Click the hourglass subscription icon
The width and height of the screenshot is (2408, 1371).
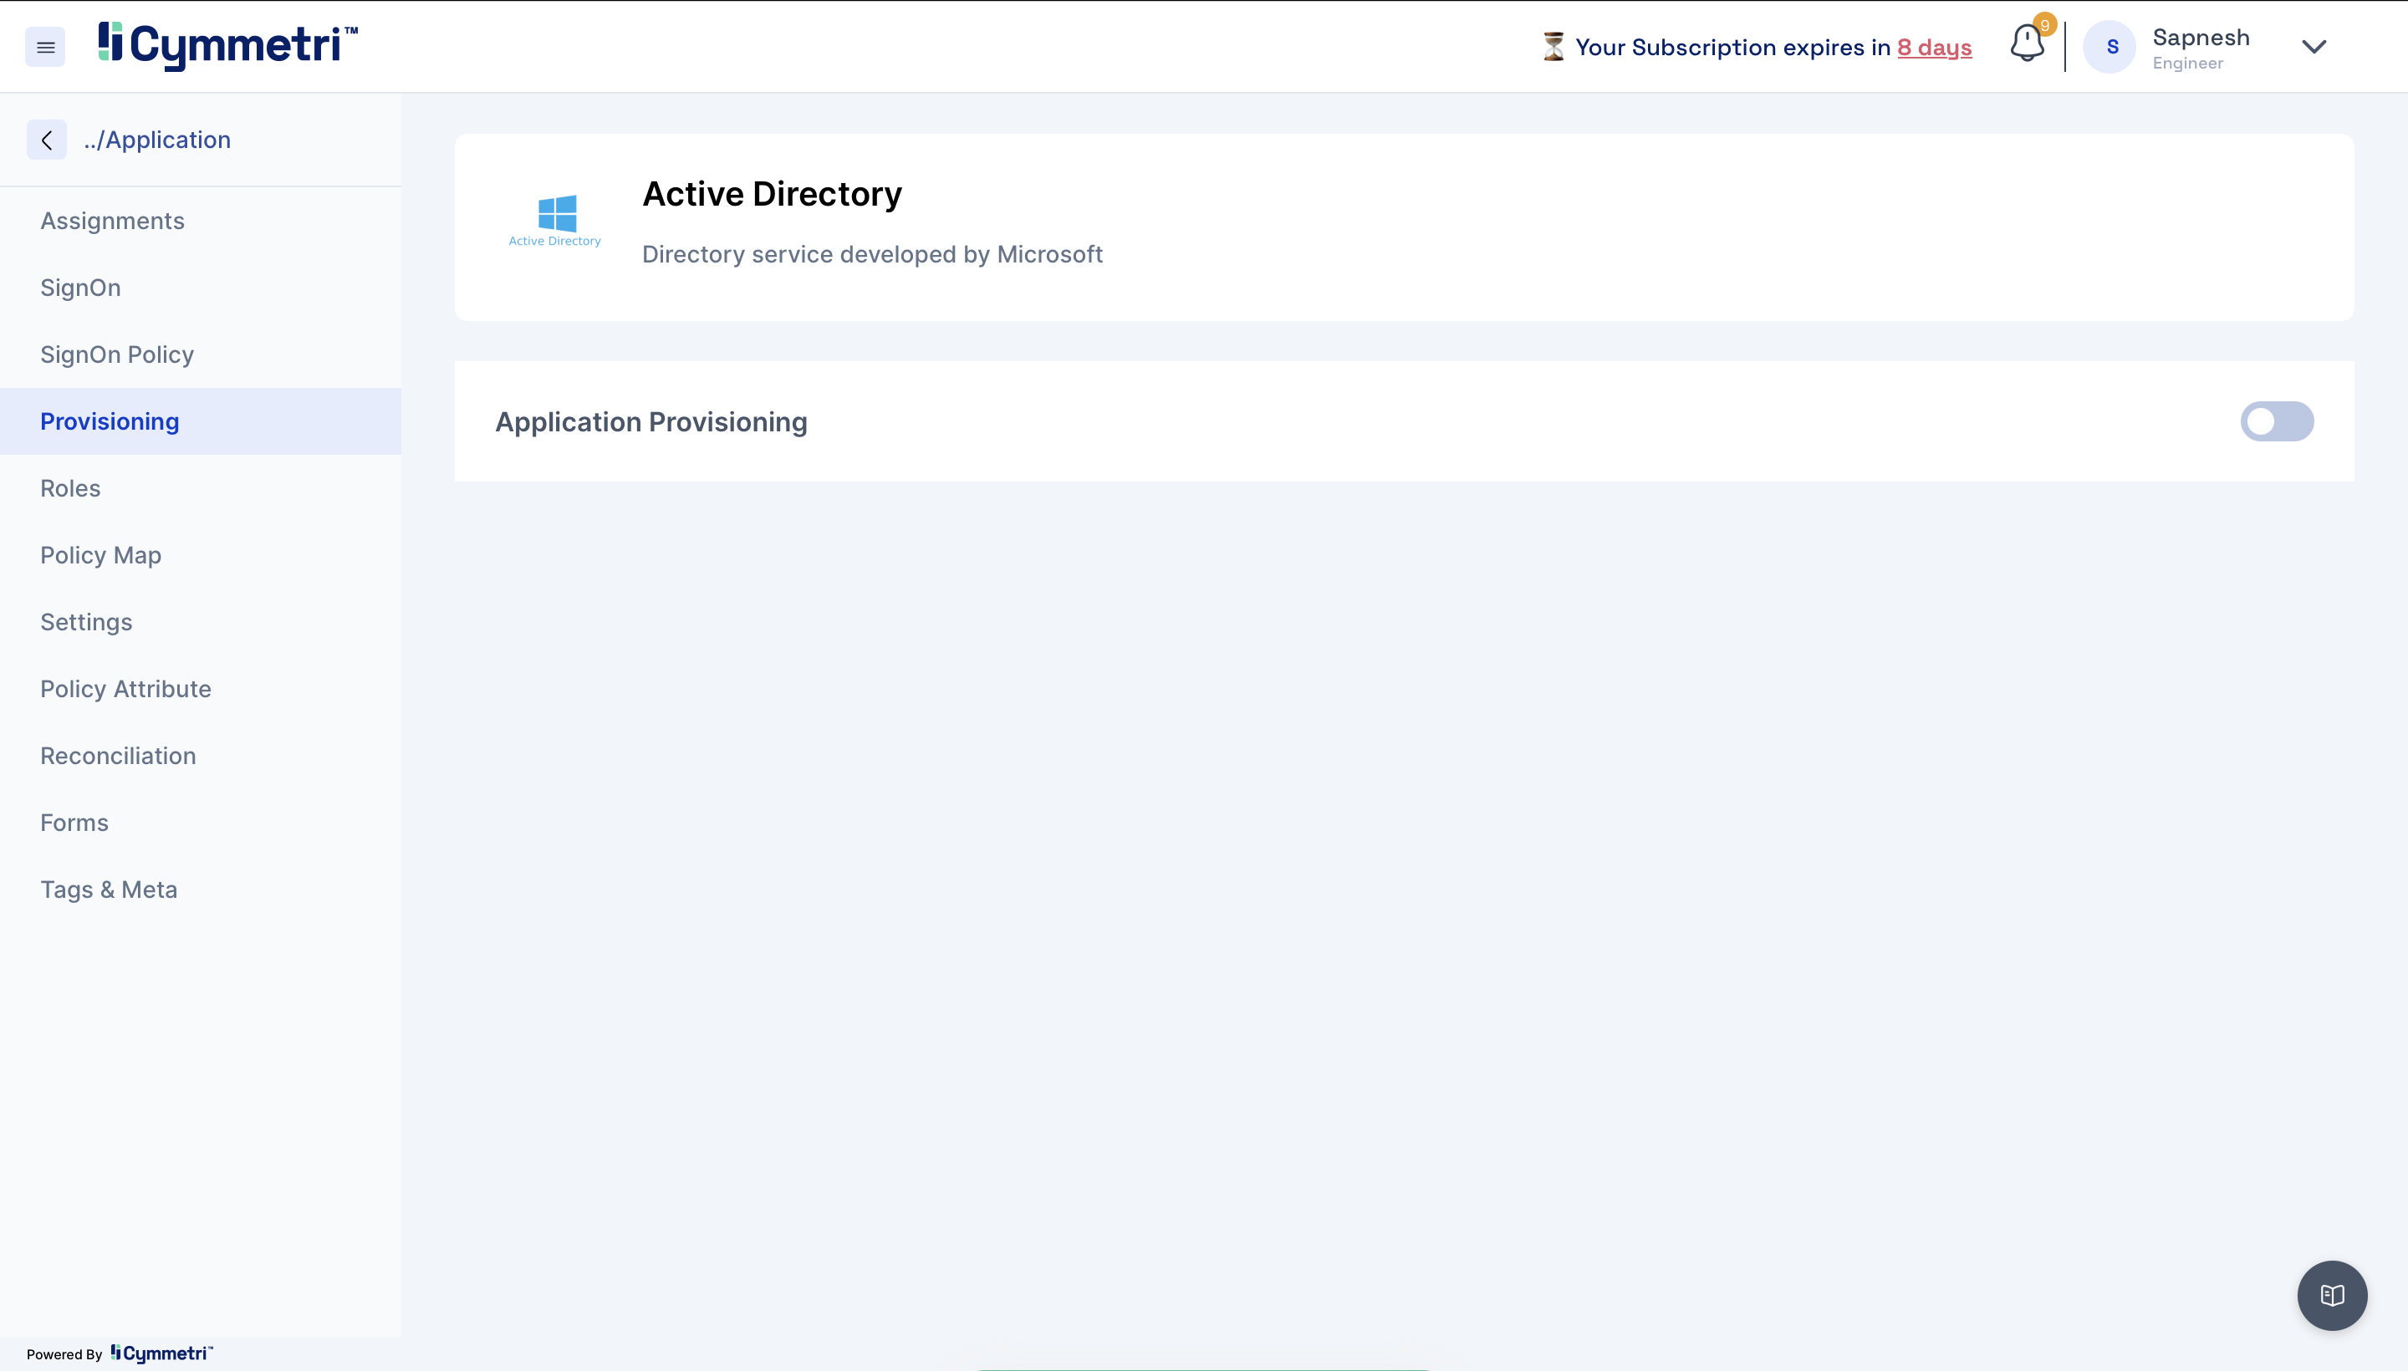[x=1553, y=47]
